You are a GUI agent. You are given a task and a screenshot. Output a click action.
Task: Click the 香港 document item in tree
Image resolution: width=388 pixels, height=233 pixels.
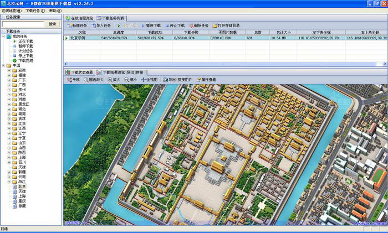[19, 206]
